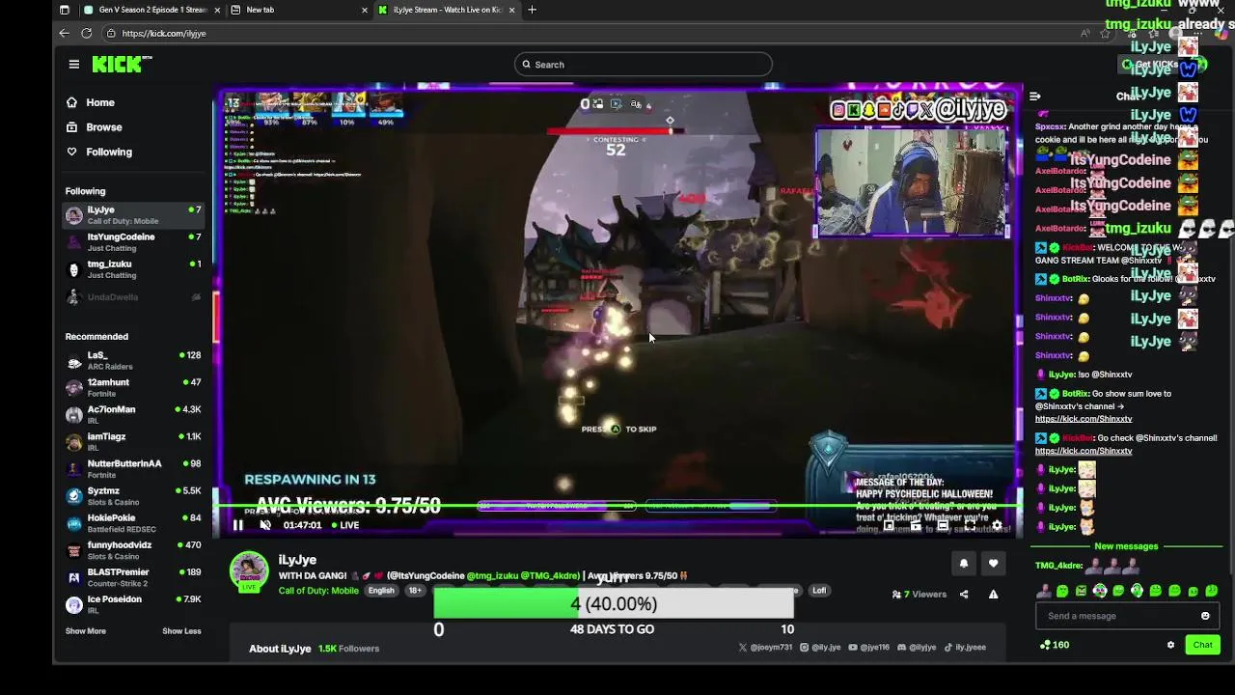Collapse the chat panel arrow icon
1235x695 pixels.
pyautogui.click(x=1034, y=97)
